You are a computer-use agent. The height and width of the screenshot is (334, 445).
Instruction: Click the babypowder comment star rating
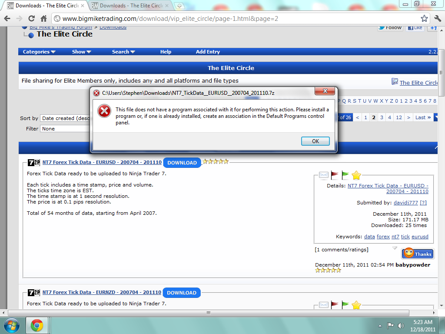328,271
